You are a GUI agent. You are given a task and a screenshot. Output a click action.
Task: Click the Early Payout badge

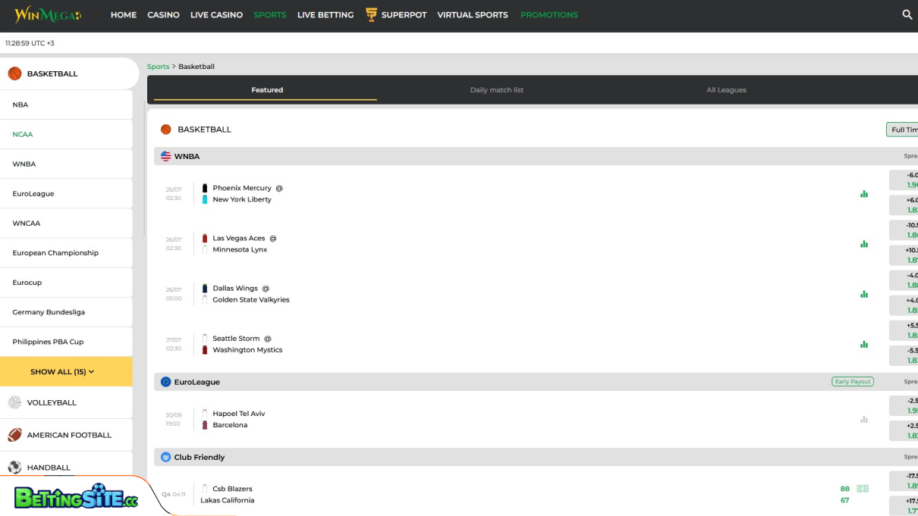(852, 382)
